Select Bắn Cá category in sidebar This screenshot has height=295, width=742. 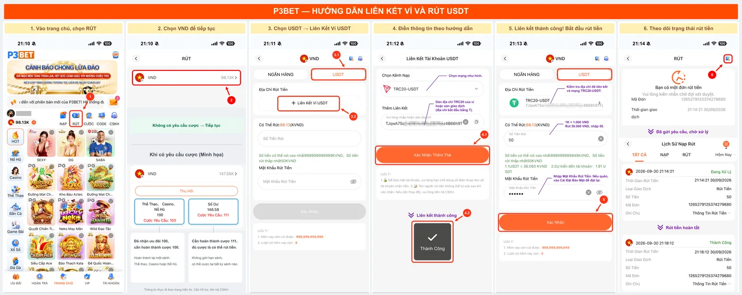click(15, 208)
